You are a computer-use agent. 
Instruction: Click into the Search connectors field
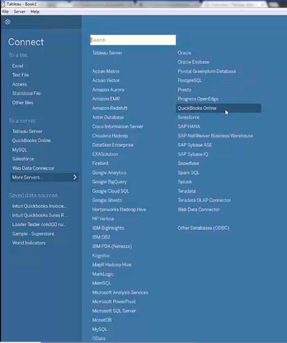click(x=133, y=40)
